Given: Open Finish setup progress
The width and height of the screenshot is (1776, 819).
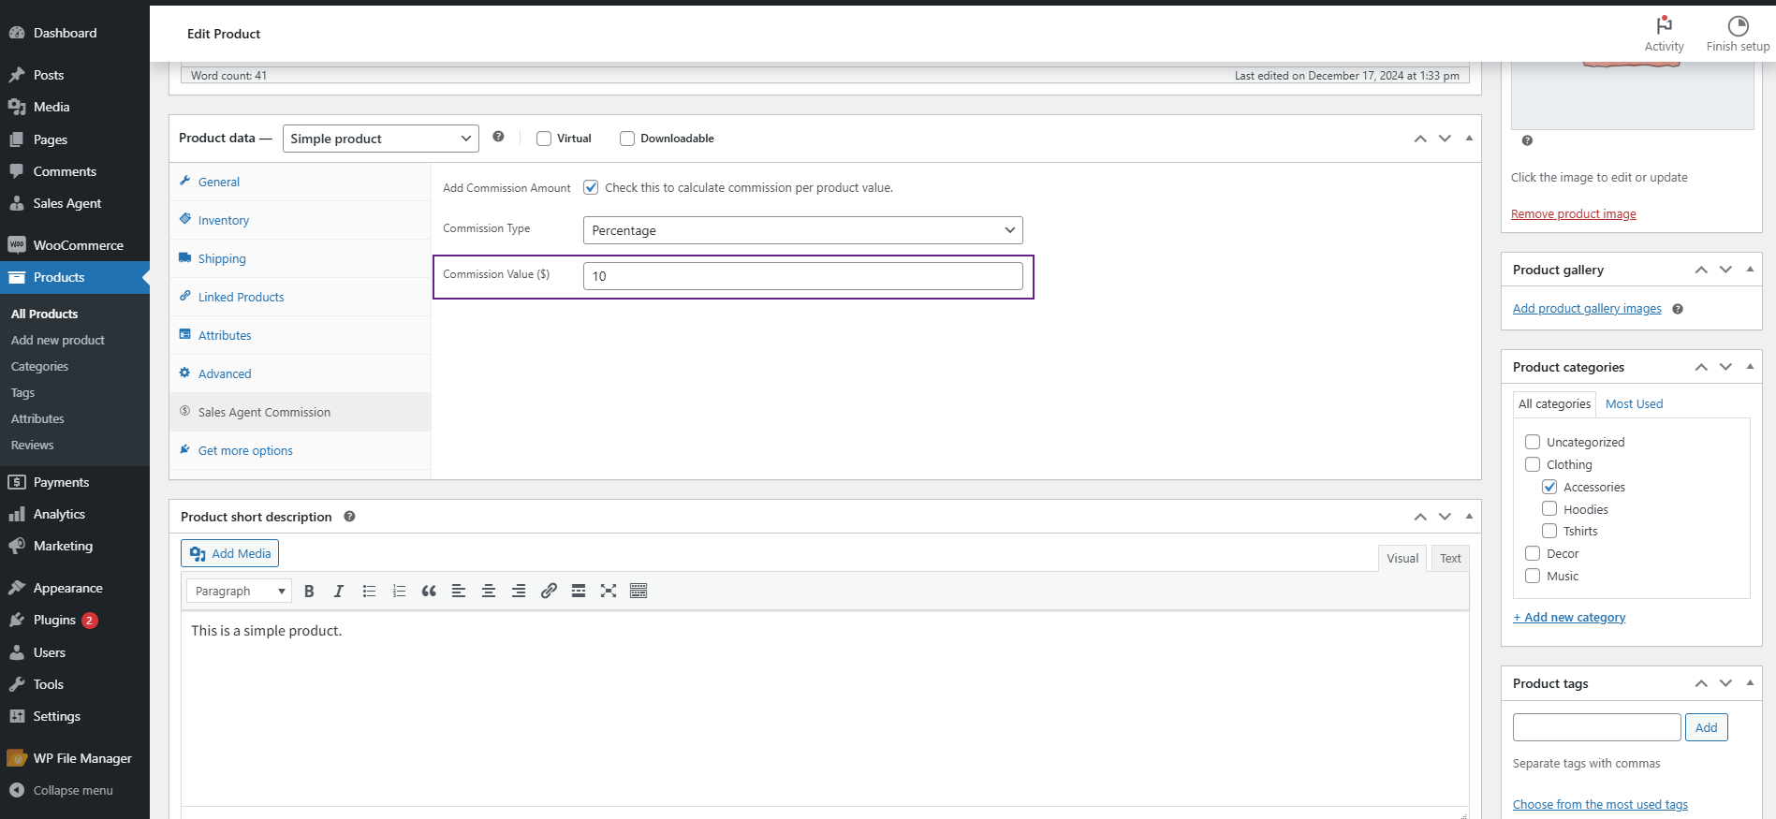Looking at the screenshot, I should 1738,34.
